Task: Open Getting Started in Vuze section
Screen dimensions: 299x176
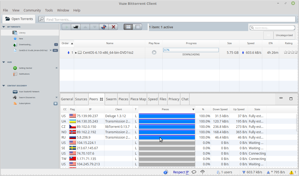Action: 30,68
